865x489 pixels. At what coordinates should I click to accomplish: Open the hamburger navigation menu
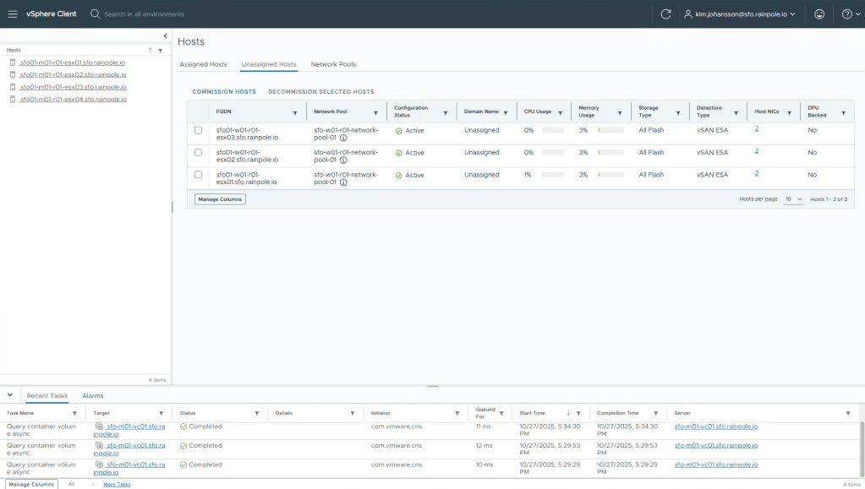13,14
